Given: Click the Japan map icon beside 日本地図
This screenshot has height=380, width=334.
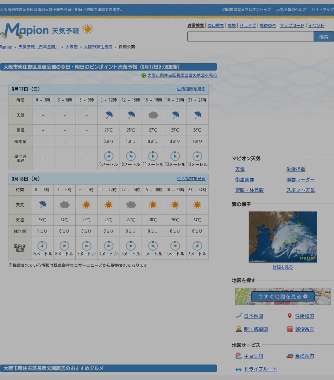Looking at the screenshot, I should pos(239,316).
